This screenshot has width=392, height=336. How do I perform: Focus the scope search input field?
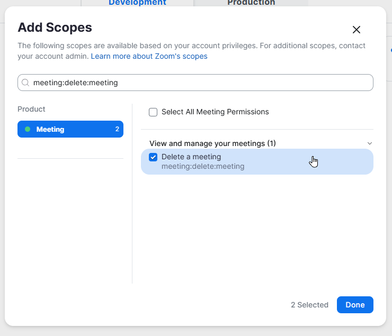[x=195, y=83]
